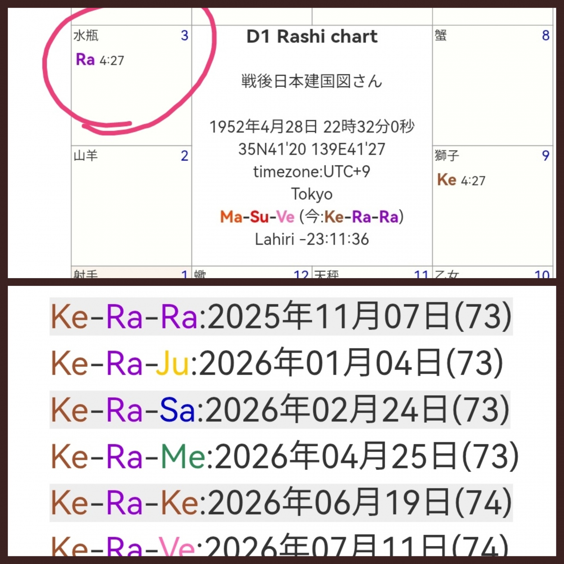Select the Ke-Ra-Ke dasha row

(281, 503)
